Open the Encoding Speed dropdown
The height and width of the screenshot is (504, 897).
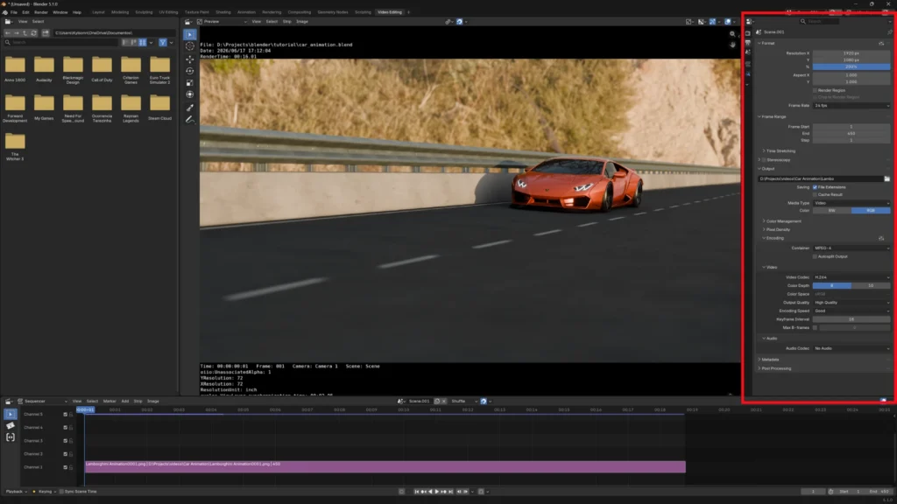coord(851,311)
